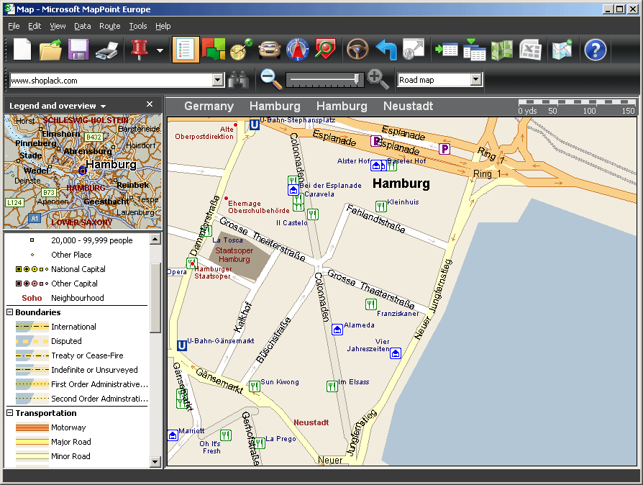The width and height of the screenshot is (643, 485).
Task: Zoom in with the plus magnifier
Action: tap(378, 79)
